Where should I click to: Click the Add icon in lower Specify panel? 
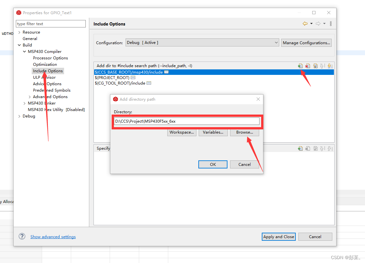coord(300,148)
